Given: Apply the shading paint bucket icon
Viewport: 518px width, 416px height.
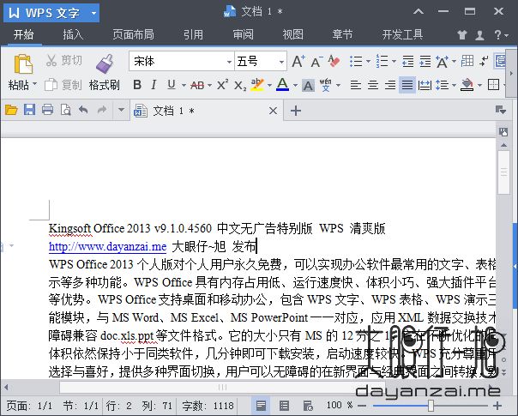Looking at the screenshot, I should click(467, 85).
